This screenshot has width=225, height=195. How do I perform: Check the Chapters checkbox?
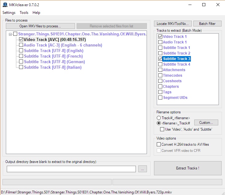point(160,87)
